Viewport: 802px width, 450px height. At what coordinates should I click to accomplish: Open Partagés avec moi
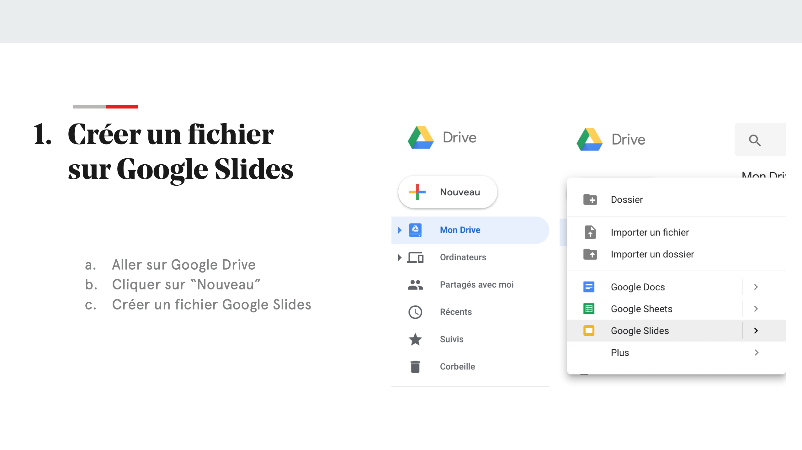coord(470,285)
